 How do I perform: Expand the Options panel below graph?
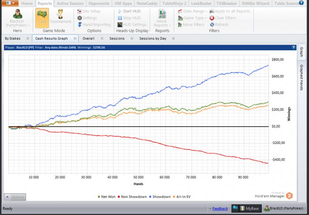pos(15,197)
